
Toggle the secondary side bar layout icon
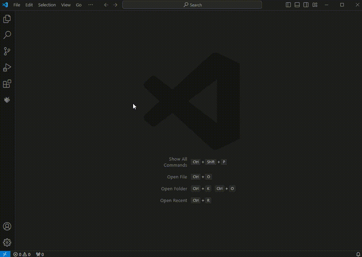306,5
